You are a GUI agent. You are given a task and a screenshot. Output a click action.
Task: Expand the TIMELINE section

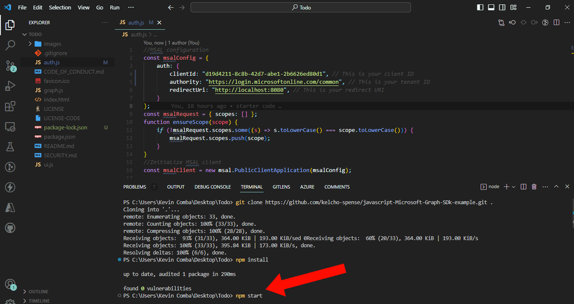coord(25,301)
